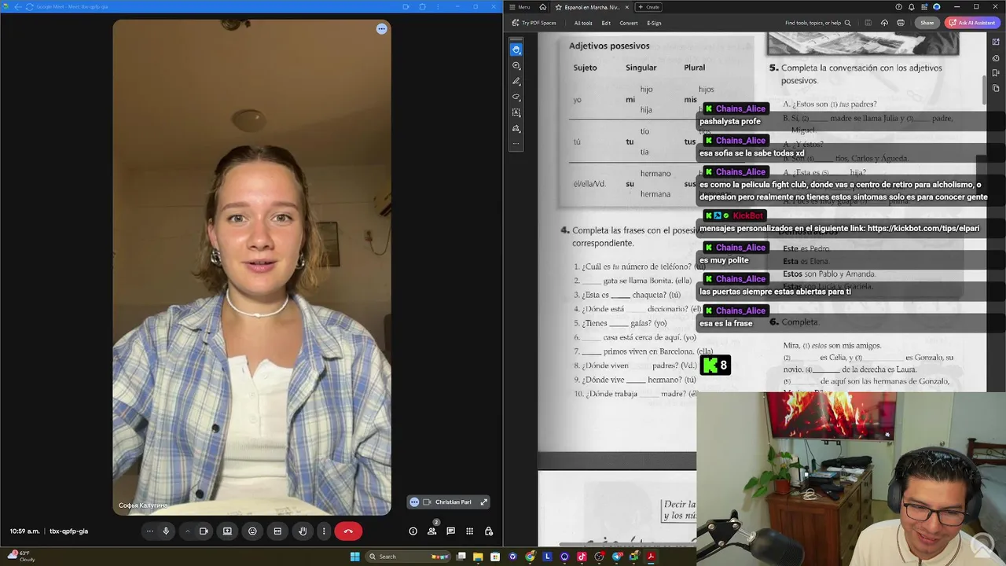Screen dimensions: 1006x566
Task: Open the Windows Start button
Action: click(x=354, y=557)
